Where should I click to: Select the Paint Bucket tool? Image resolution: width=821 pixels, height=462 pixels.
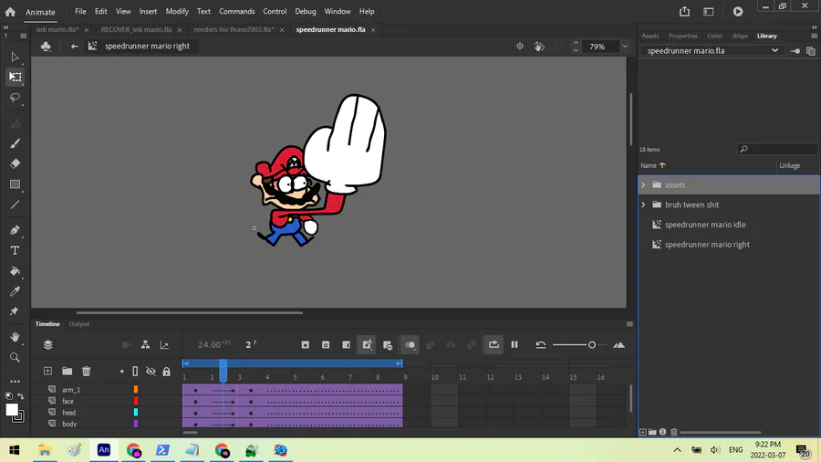tap(15, 271)
